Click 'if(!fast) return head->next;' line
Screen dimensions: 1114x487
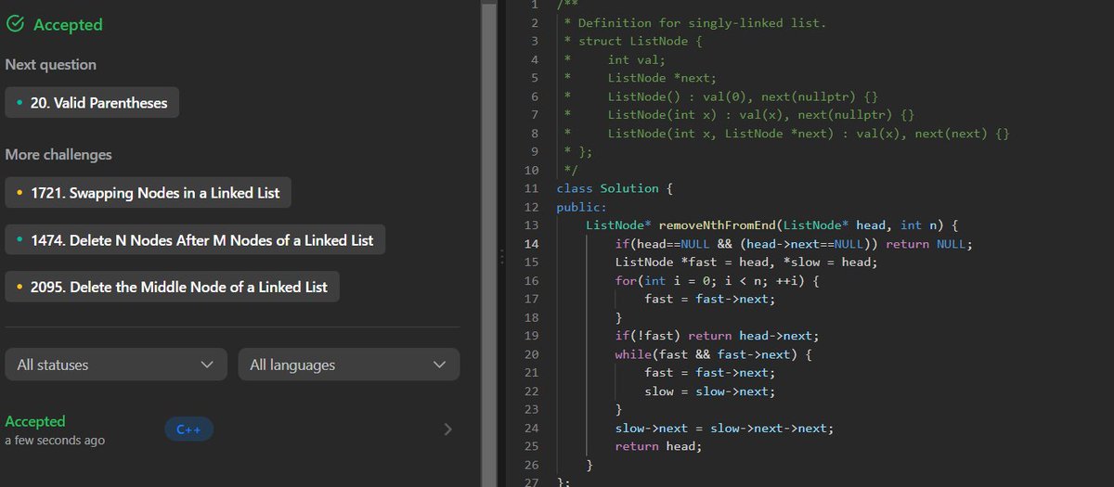point(717,336)
